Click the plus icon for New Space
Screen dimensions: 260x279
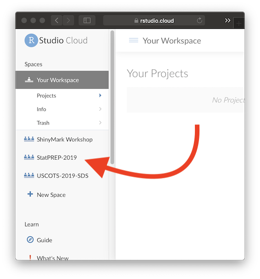[x=30, y=194]
